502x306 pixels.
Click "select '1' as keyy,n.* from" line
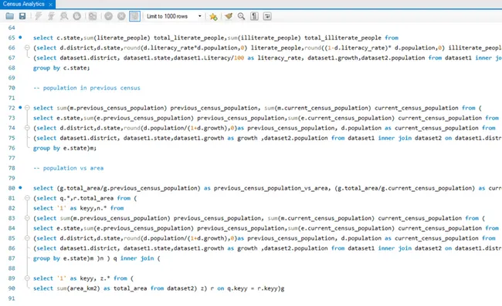tap(79, 208)
